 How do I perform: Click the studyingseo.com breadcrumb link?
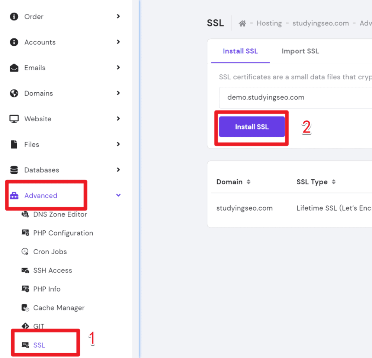(x=321, y=23)
